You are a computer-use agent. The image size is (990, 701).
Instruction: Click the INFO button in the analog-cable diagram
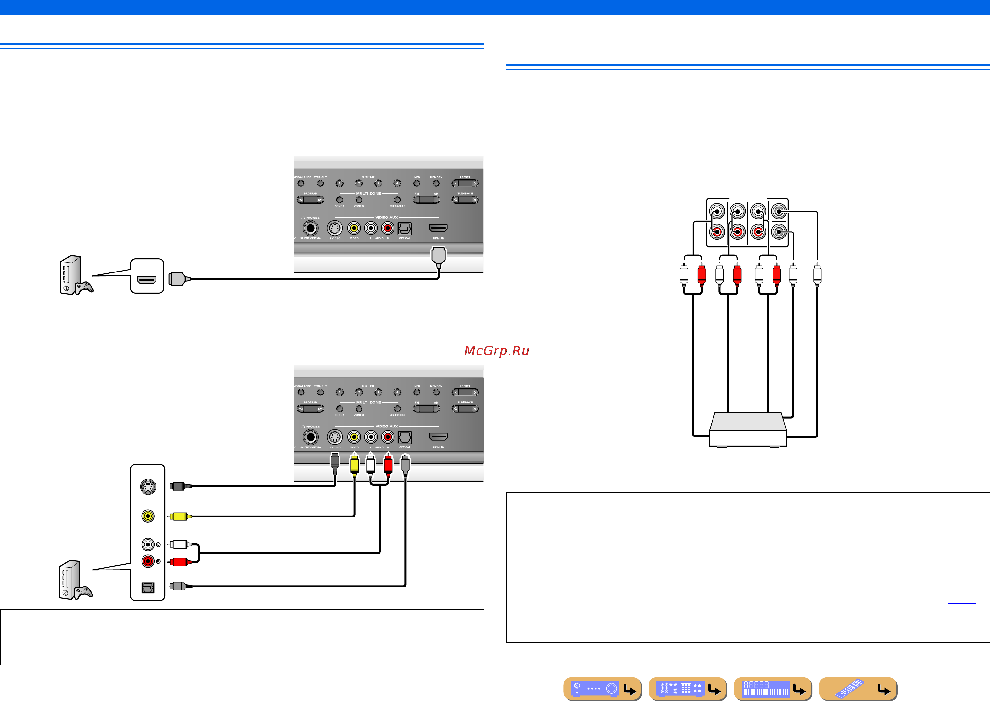tap(416, 392)
